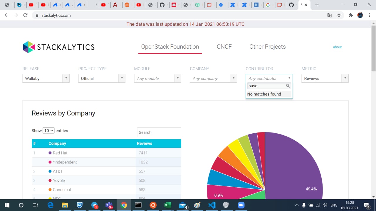Image resolution: width=376 pixels, height=211 pixels.
Task: Focus the table Search box
Action: 159,132
